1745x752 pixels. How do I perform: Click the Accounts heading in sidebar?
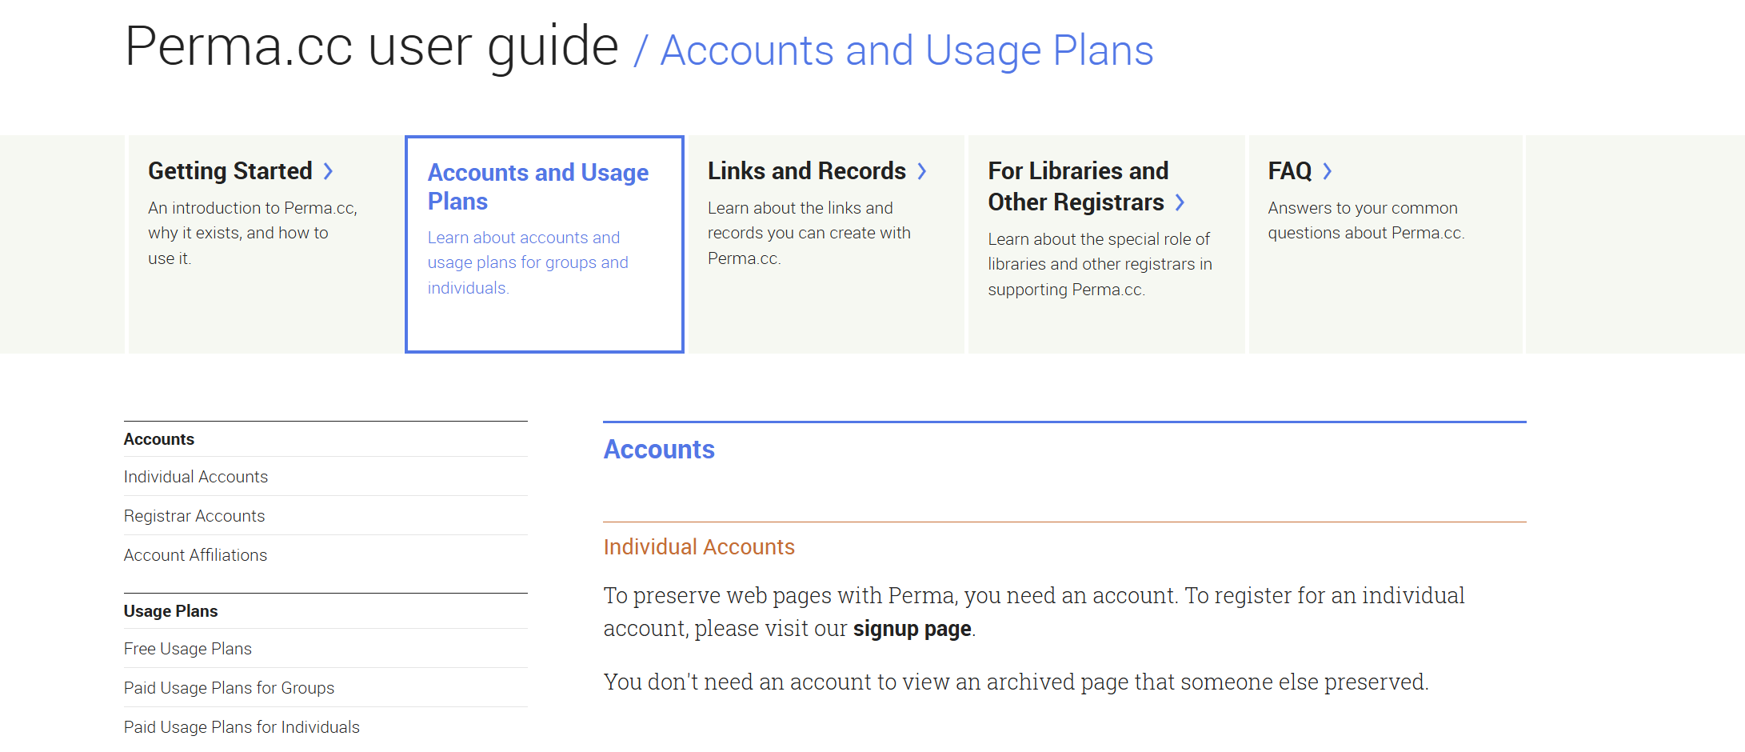159,439
